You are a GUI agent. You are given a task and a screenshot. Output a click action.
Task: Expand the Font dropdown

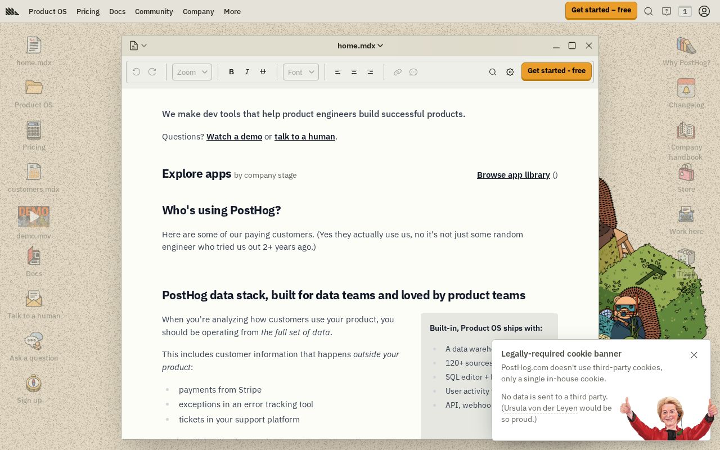point(301,72)
